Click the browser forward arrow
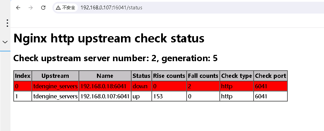The image size is (324, 131). pyautogui.click(x=31, y=8)
